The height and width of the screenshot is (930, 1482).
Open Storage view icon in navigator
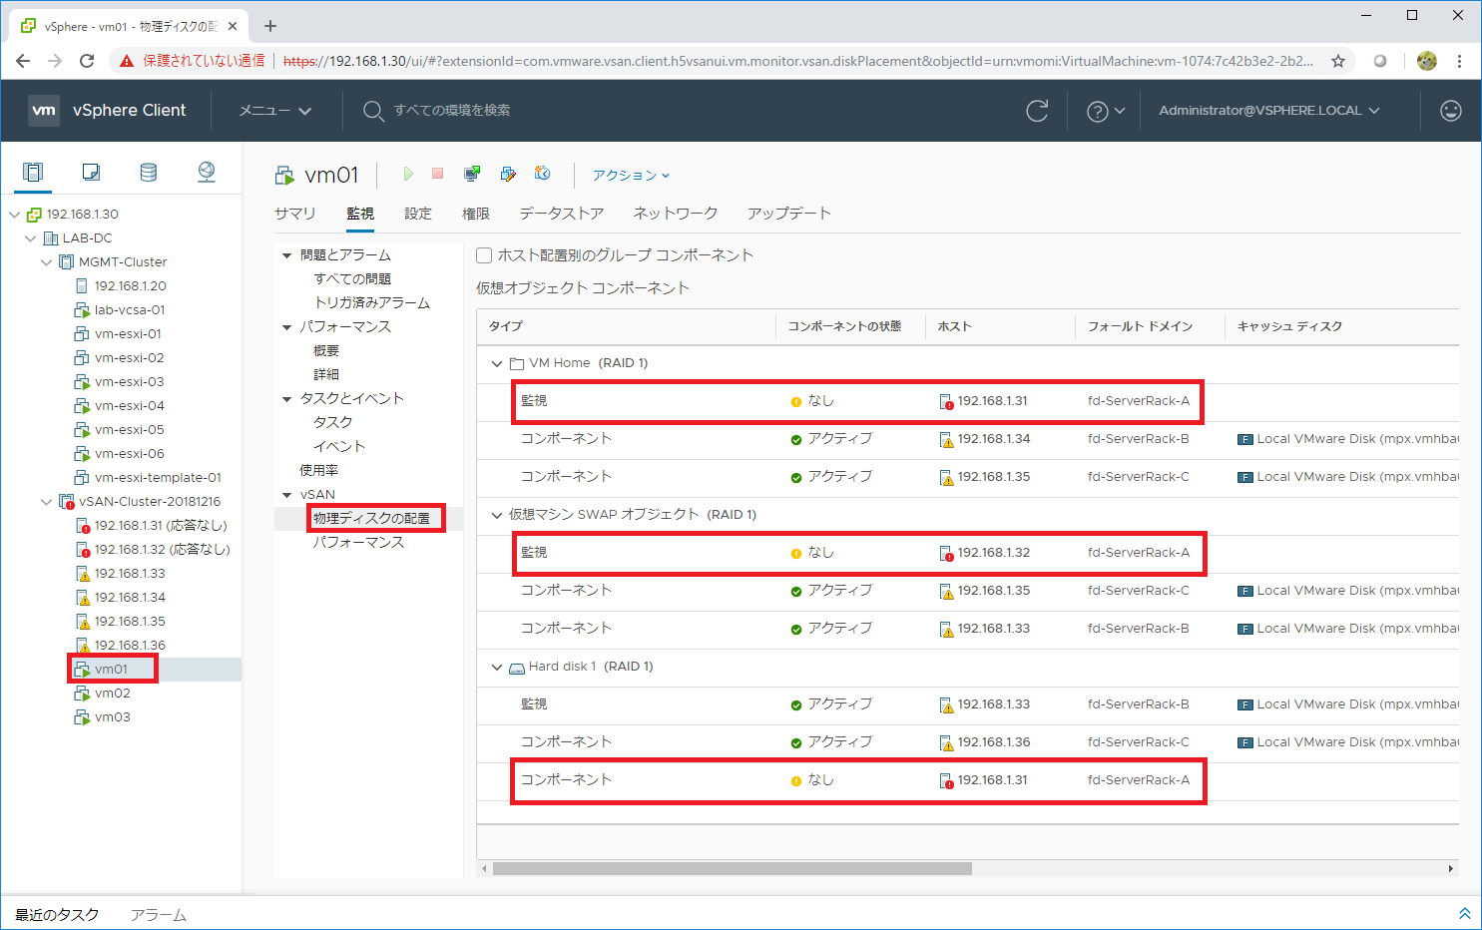click(x=149, y=172)
